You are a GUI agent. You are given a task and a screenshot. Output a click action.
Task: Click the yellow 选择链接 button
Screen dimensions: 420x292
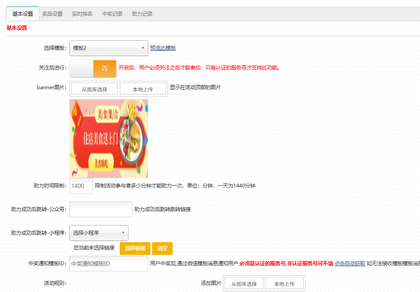[135, 248]
